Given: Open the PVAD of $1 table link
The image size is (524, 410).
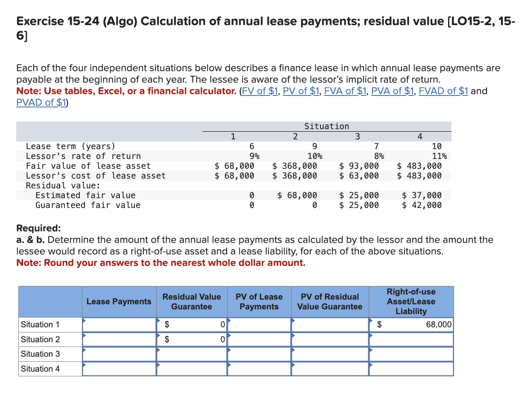Looking at the screenshot, I should pyautogui.click(x=41, y=102).
